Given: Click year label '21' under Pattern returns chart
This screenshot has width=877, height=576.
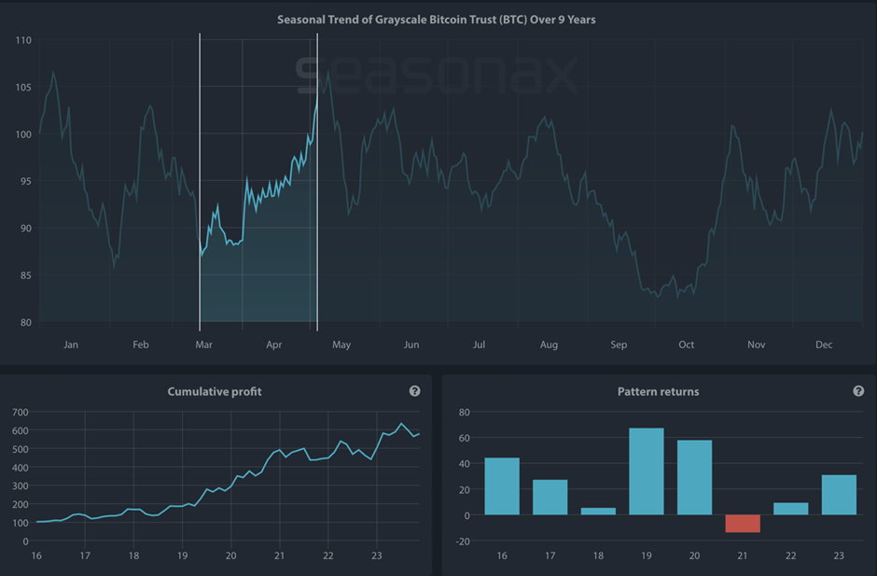Looking at the screenshot, I should pyautogui.click(x=743, y=555).
